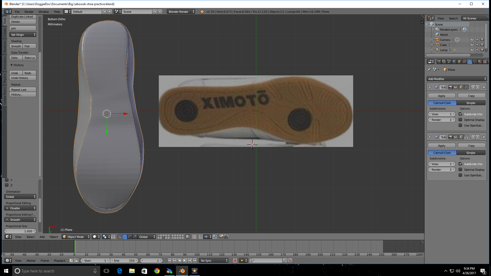The height and width of the screenshot is (276, 491).
Task: Copy the second Subsurf modifier
Action: pyautogui.click(x=471, y=146)
